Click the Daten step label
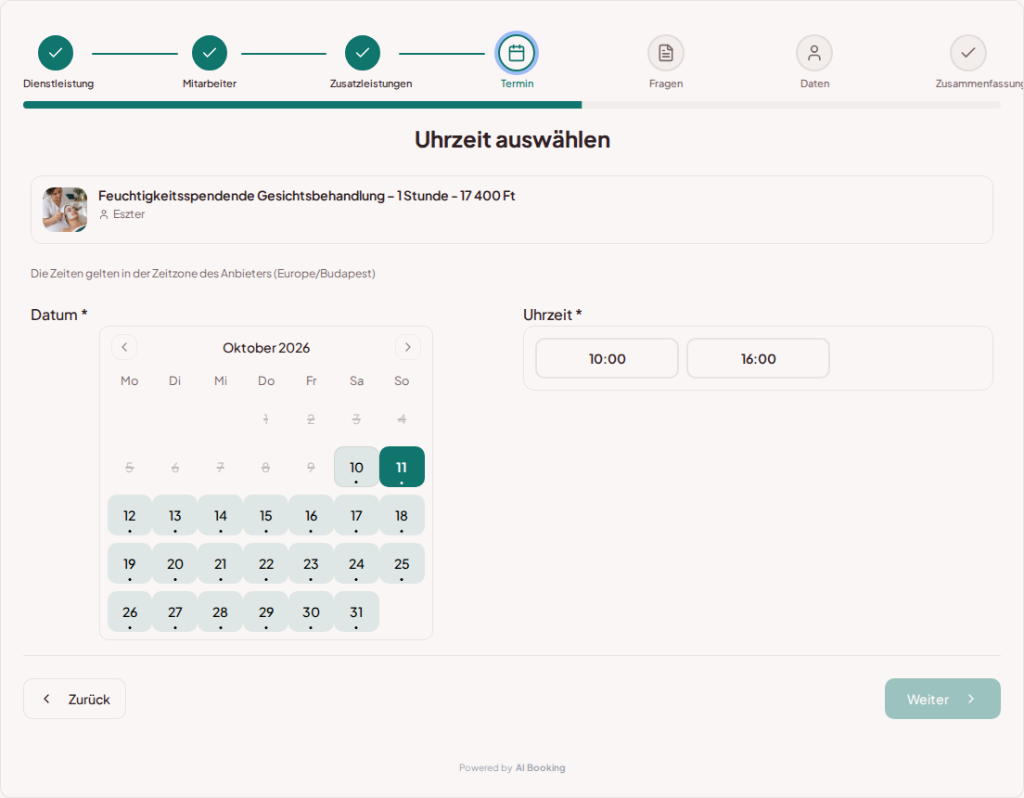This screenshot has width=1024, height=798. pos(814,84)
